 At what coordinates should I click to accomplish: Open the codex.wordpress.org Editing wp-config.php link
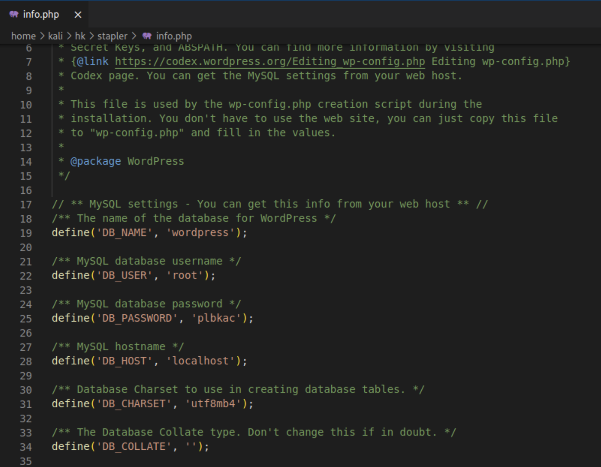[270, 61]
